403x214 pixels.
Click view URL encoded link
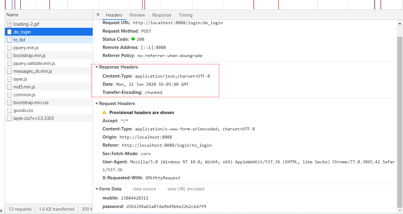[x=186, y=189]
